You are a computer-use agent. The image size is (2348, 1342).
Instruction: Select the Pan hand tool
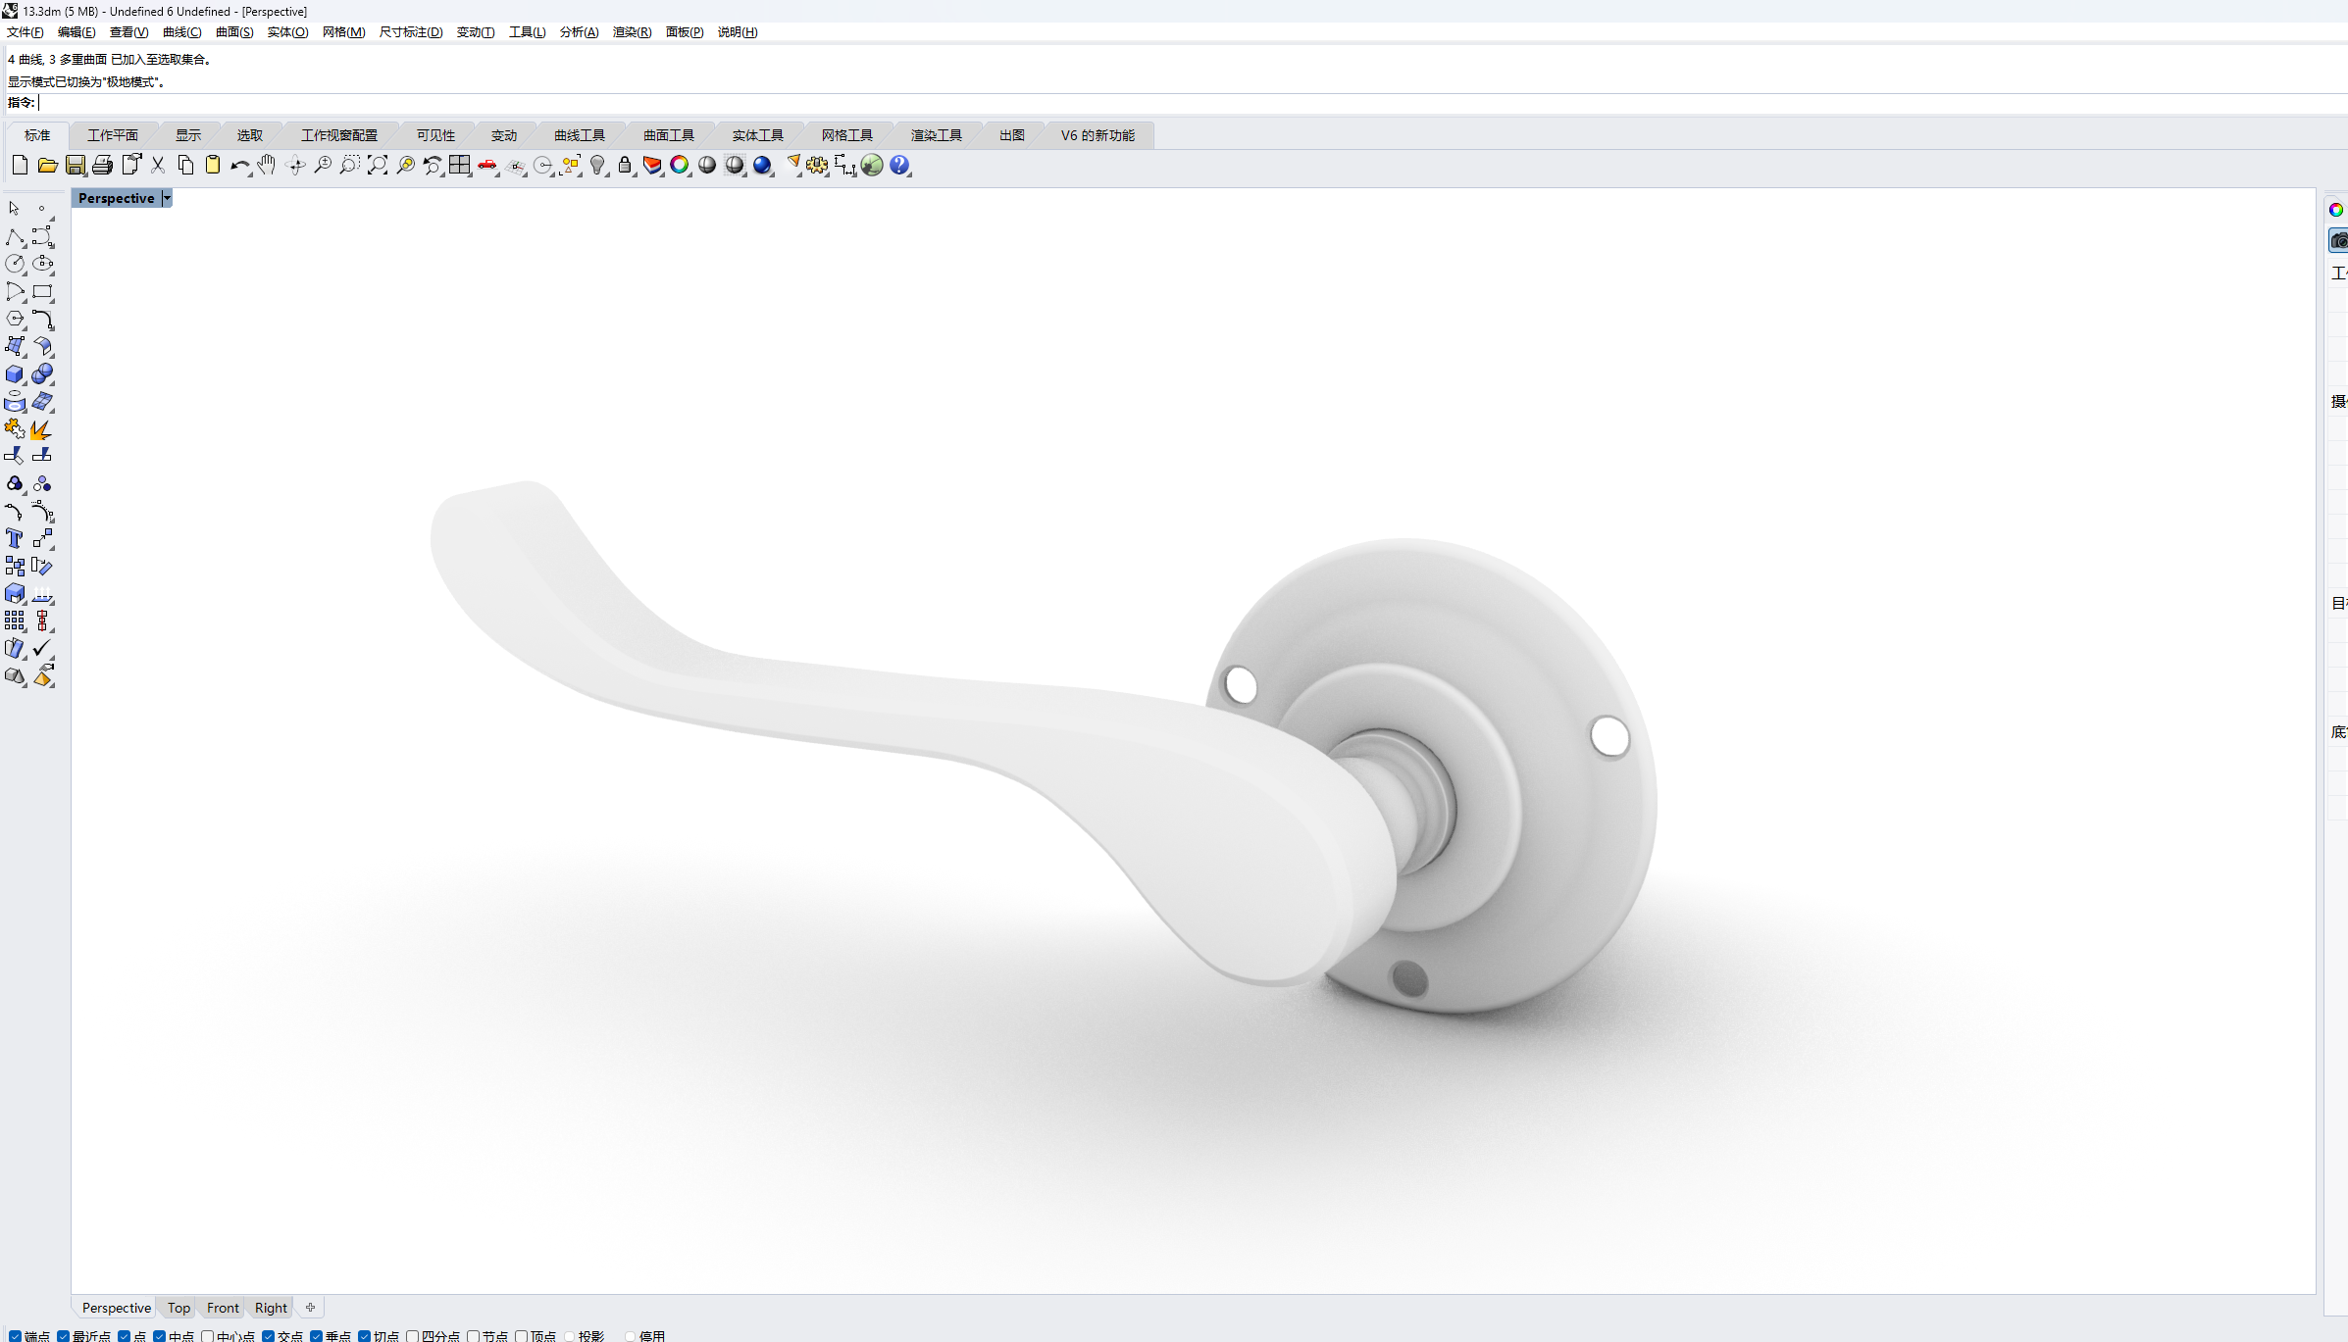point(267,165)
